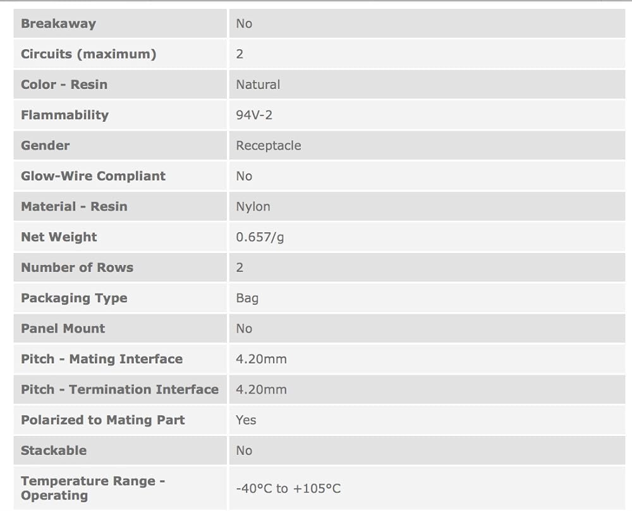Select the Pitch - Mating Interface label
This screenshot has width=632, height=511.
(102, 359)
